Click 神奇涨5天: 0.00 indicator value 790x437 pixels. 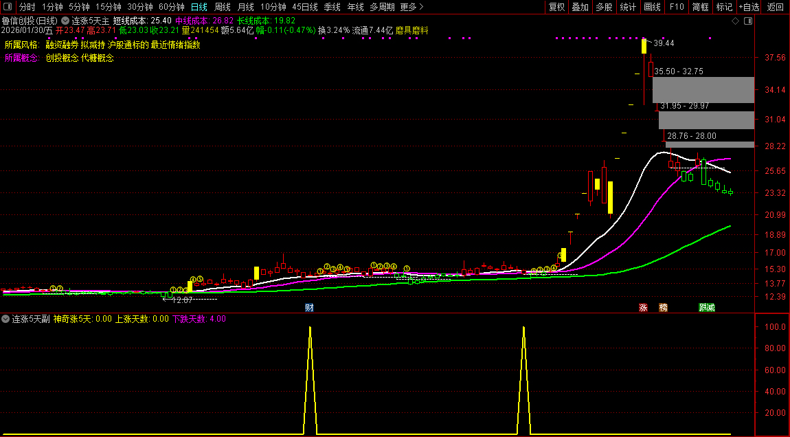point(82,319)
